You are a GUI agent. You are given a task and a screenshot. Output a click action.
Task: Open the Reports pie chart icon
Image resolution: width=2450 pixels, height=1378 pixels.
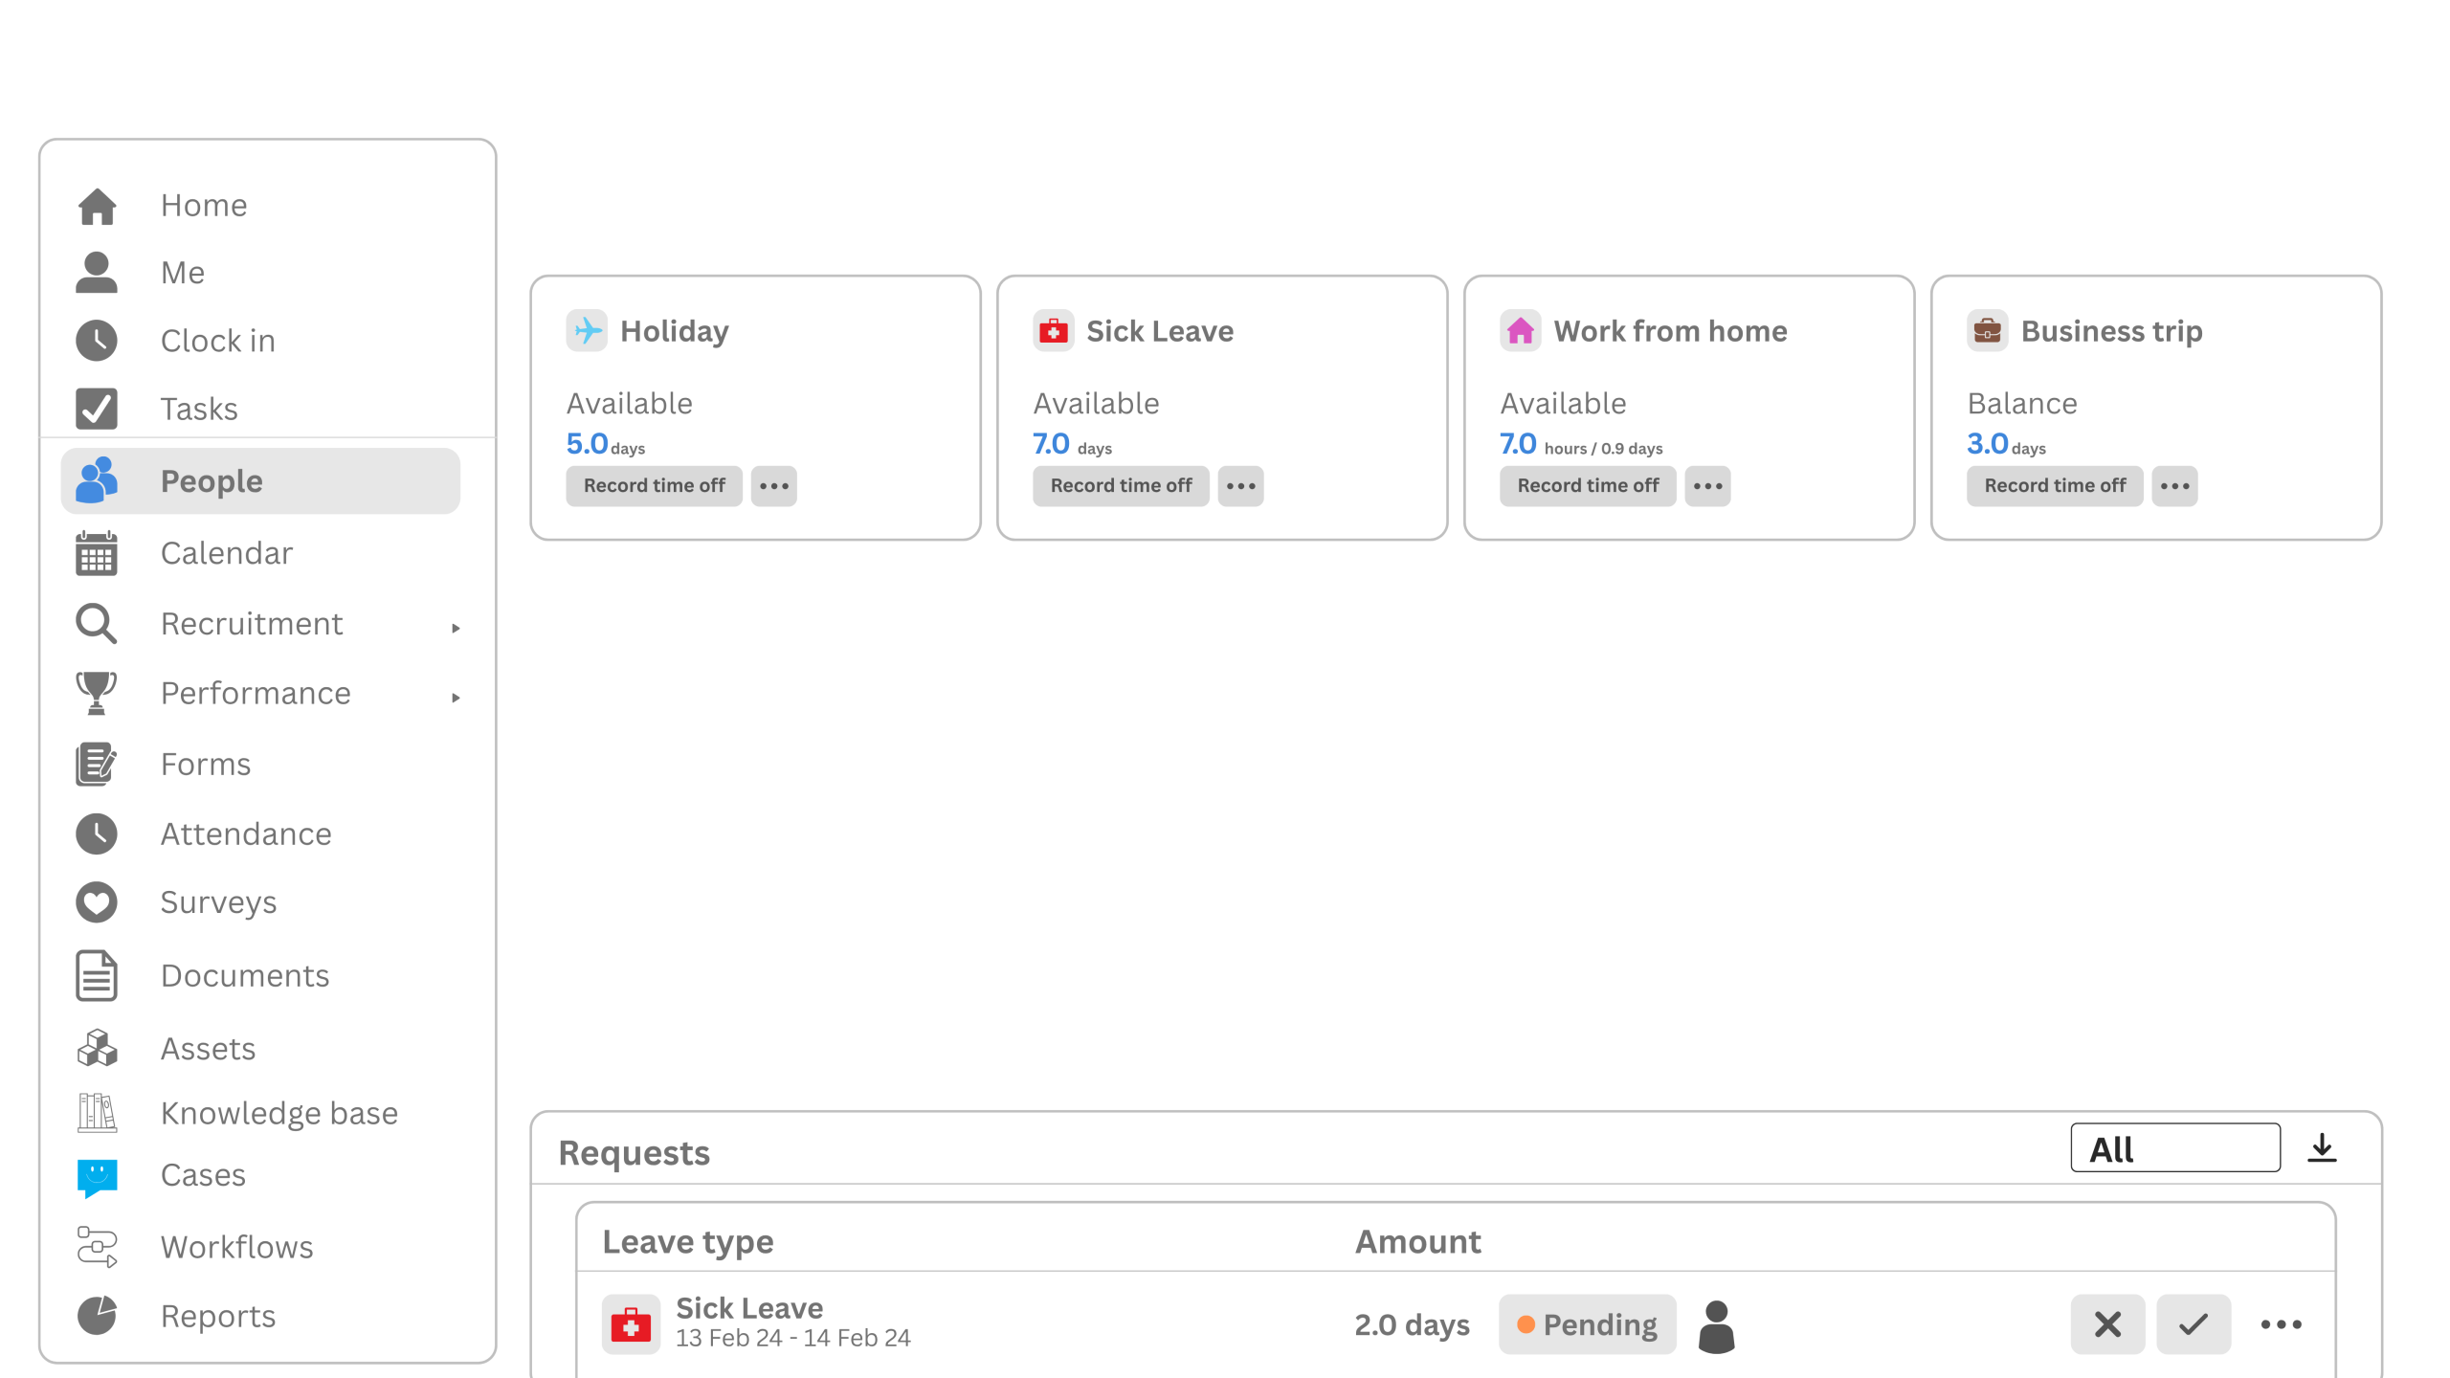point(97,1316)
